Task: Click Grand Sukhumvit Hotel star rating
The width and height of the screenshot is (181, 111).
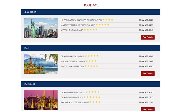Action: click(93, 97)
